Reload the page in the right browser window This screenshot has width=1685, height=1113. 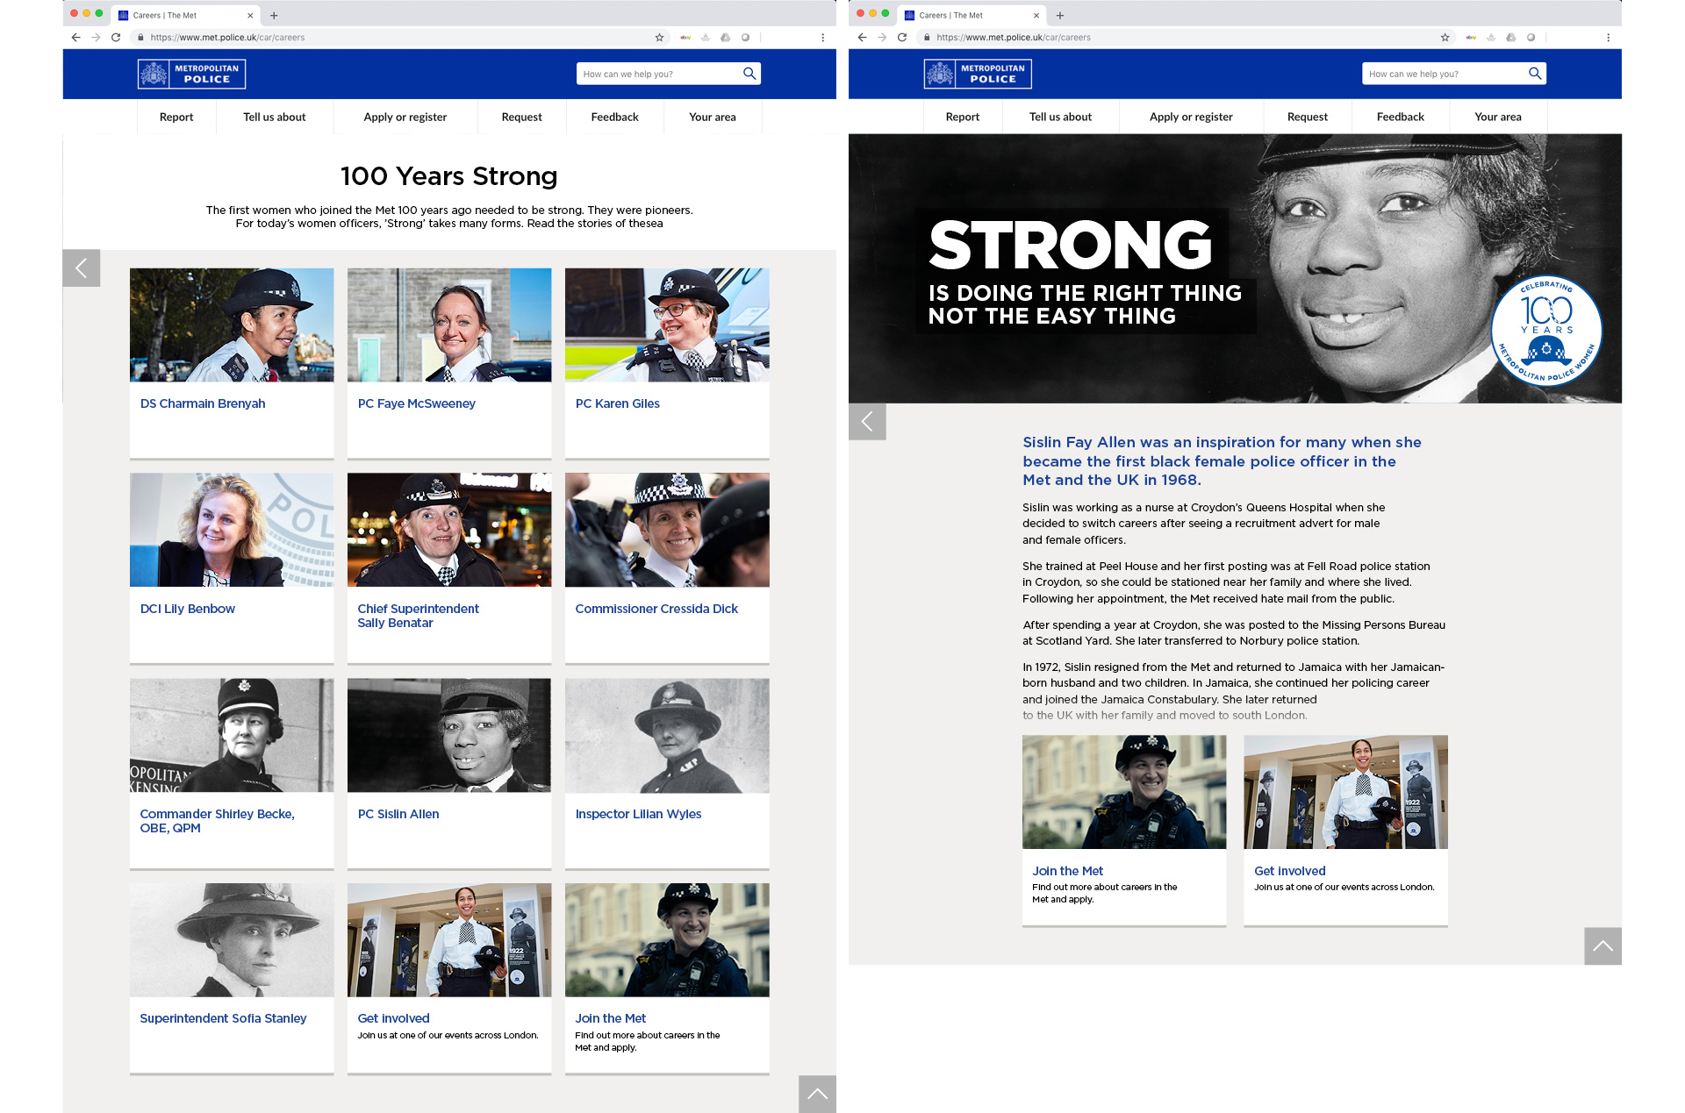click(x=902, y=38)
